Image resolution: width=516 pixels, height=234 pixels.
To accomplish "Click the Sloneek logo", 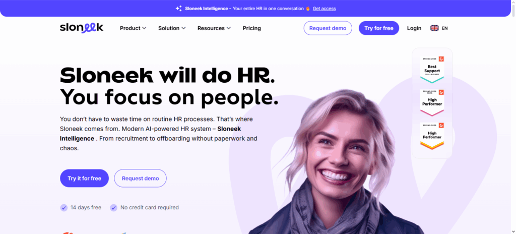I will 82,28.
